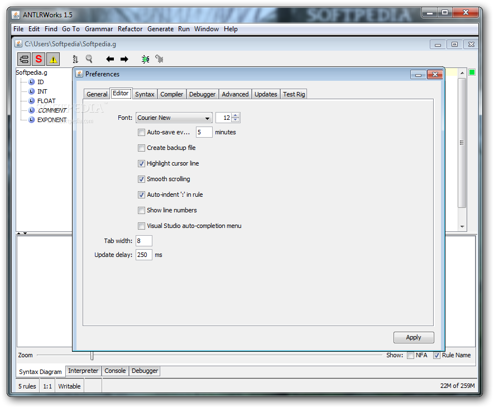Click the lexer icon beside INT
Image resolution: width=494 pixels, height=408 pixels.
click(31, 91)
